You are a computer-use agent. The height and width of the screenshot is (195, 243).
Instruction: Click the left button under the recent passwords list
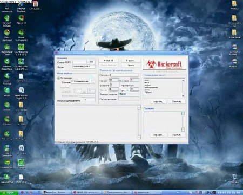pos(158,102)
